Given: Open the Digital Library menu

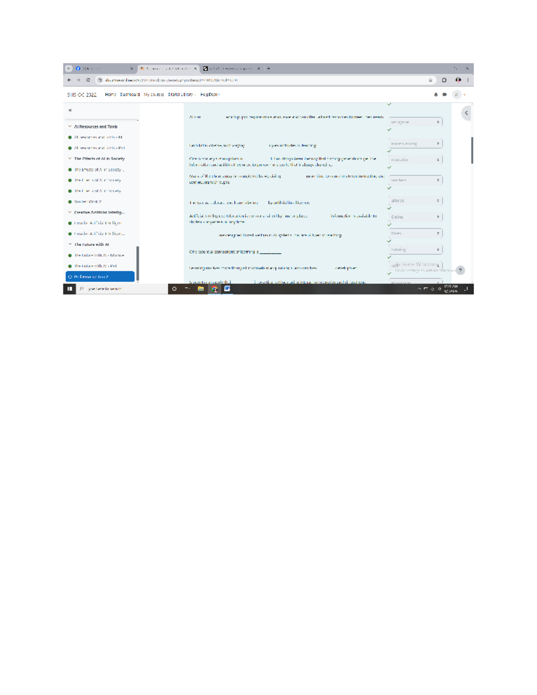Looking at the screenshot, I should click(182, 94).
